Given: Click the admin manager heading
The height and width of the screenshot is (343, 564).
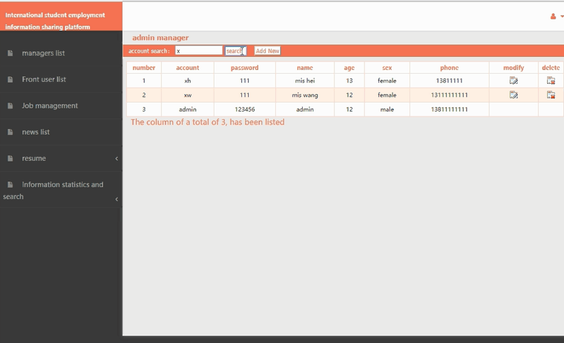Looking at the screenshot, I should click(x=161, y=38).
